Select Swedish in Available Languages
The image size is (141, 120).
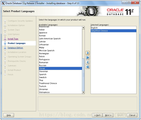pos(60,77)
